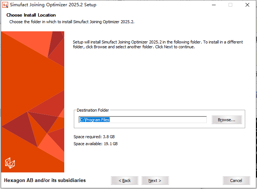Close the Setup window
This screenshot has width=257, height=189.
click(x=247, y=5)
